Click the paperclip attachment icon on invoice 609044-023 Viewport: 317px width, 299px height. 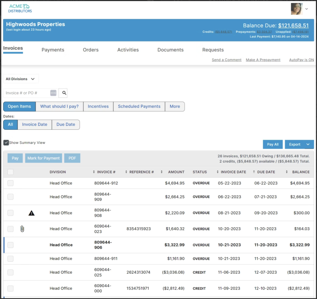click(x=22, y=229)
